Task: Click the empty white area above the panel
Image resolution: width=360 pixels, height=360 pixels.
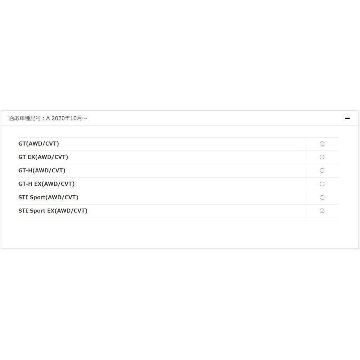Action: pos(180,56)
